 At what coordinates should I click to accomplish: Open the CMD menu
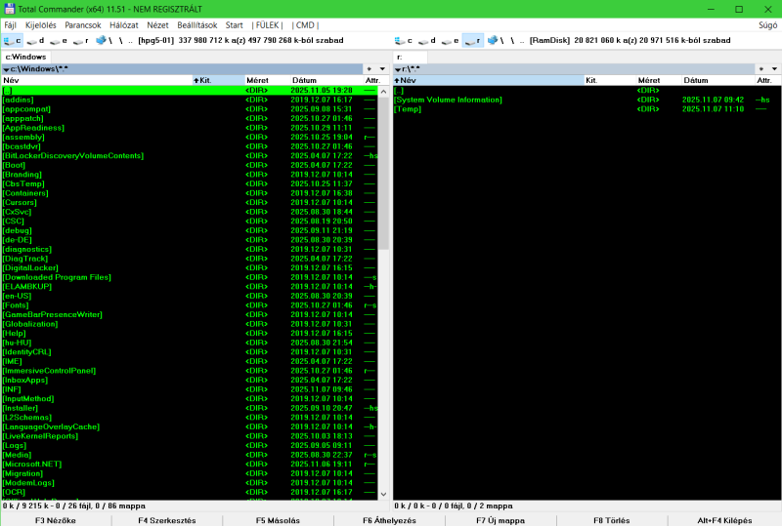pos(305,25)
